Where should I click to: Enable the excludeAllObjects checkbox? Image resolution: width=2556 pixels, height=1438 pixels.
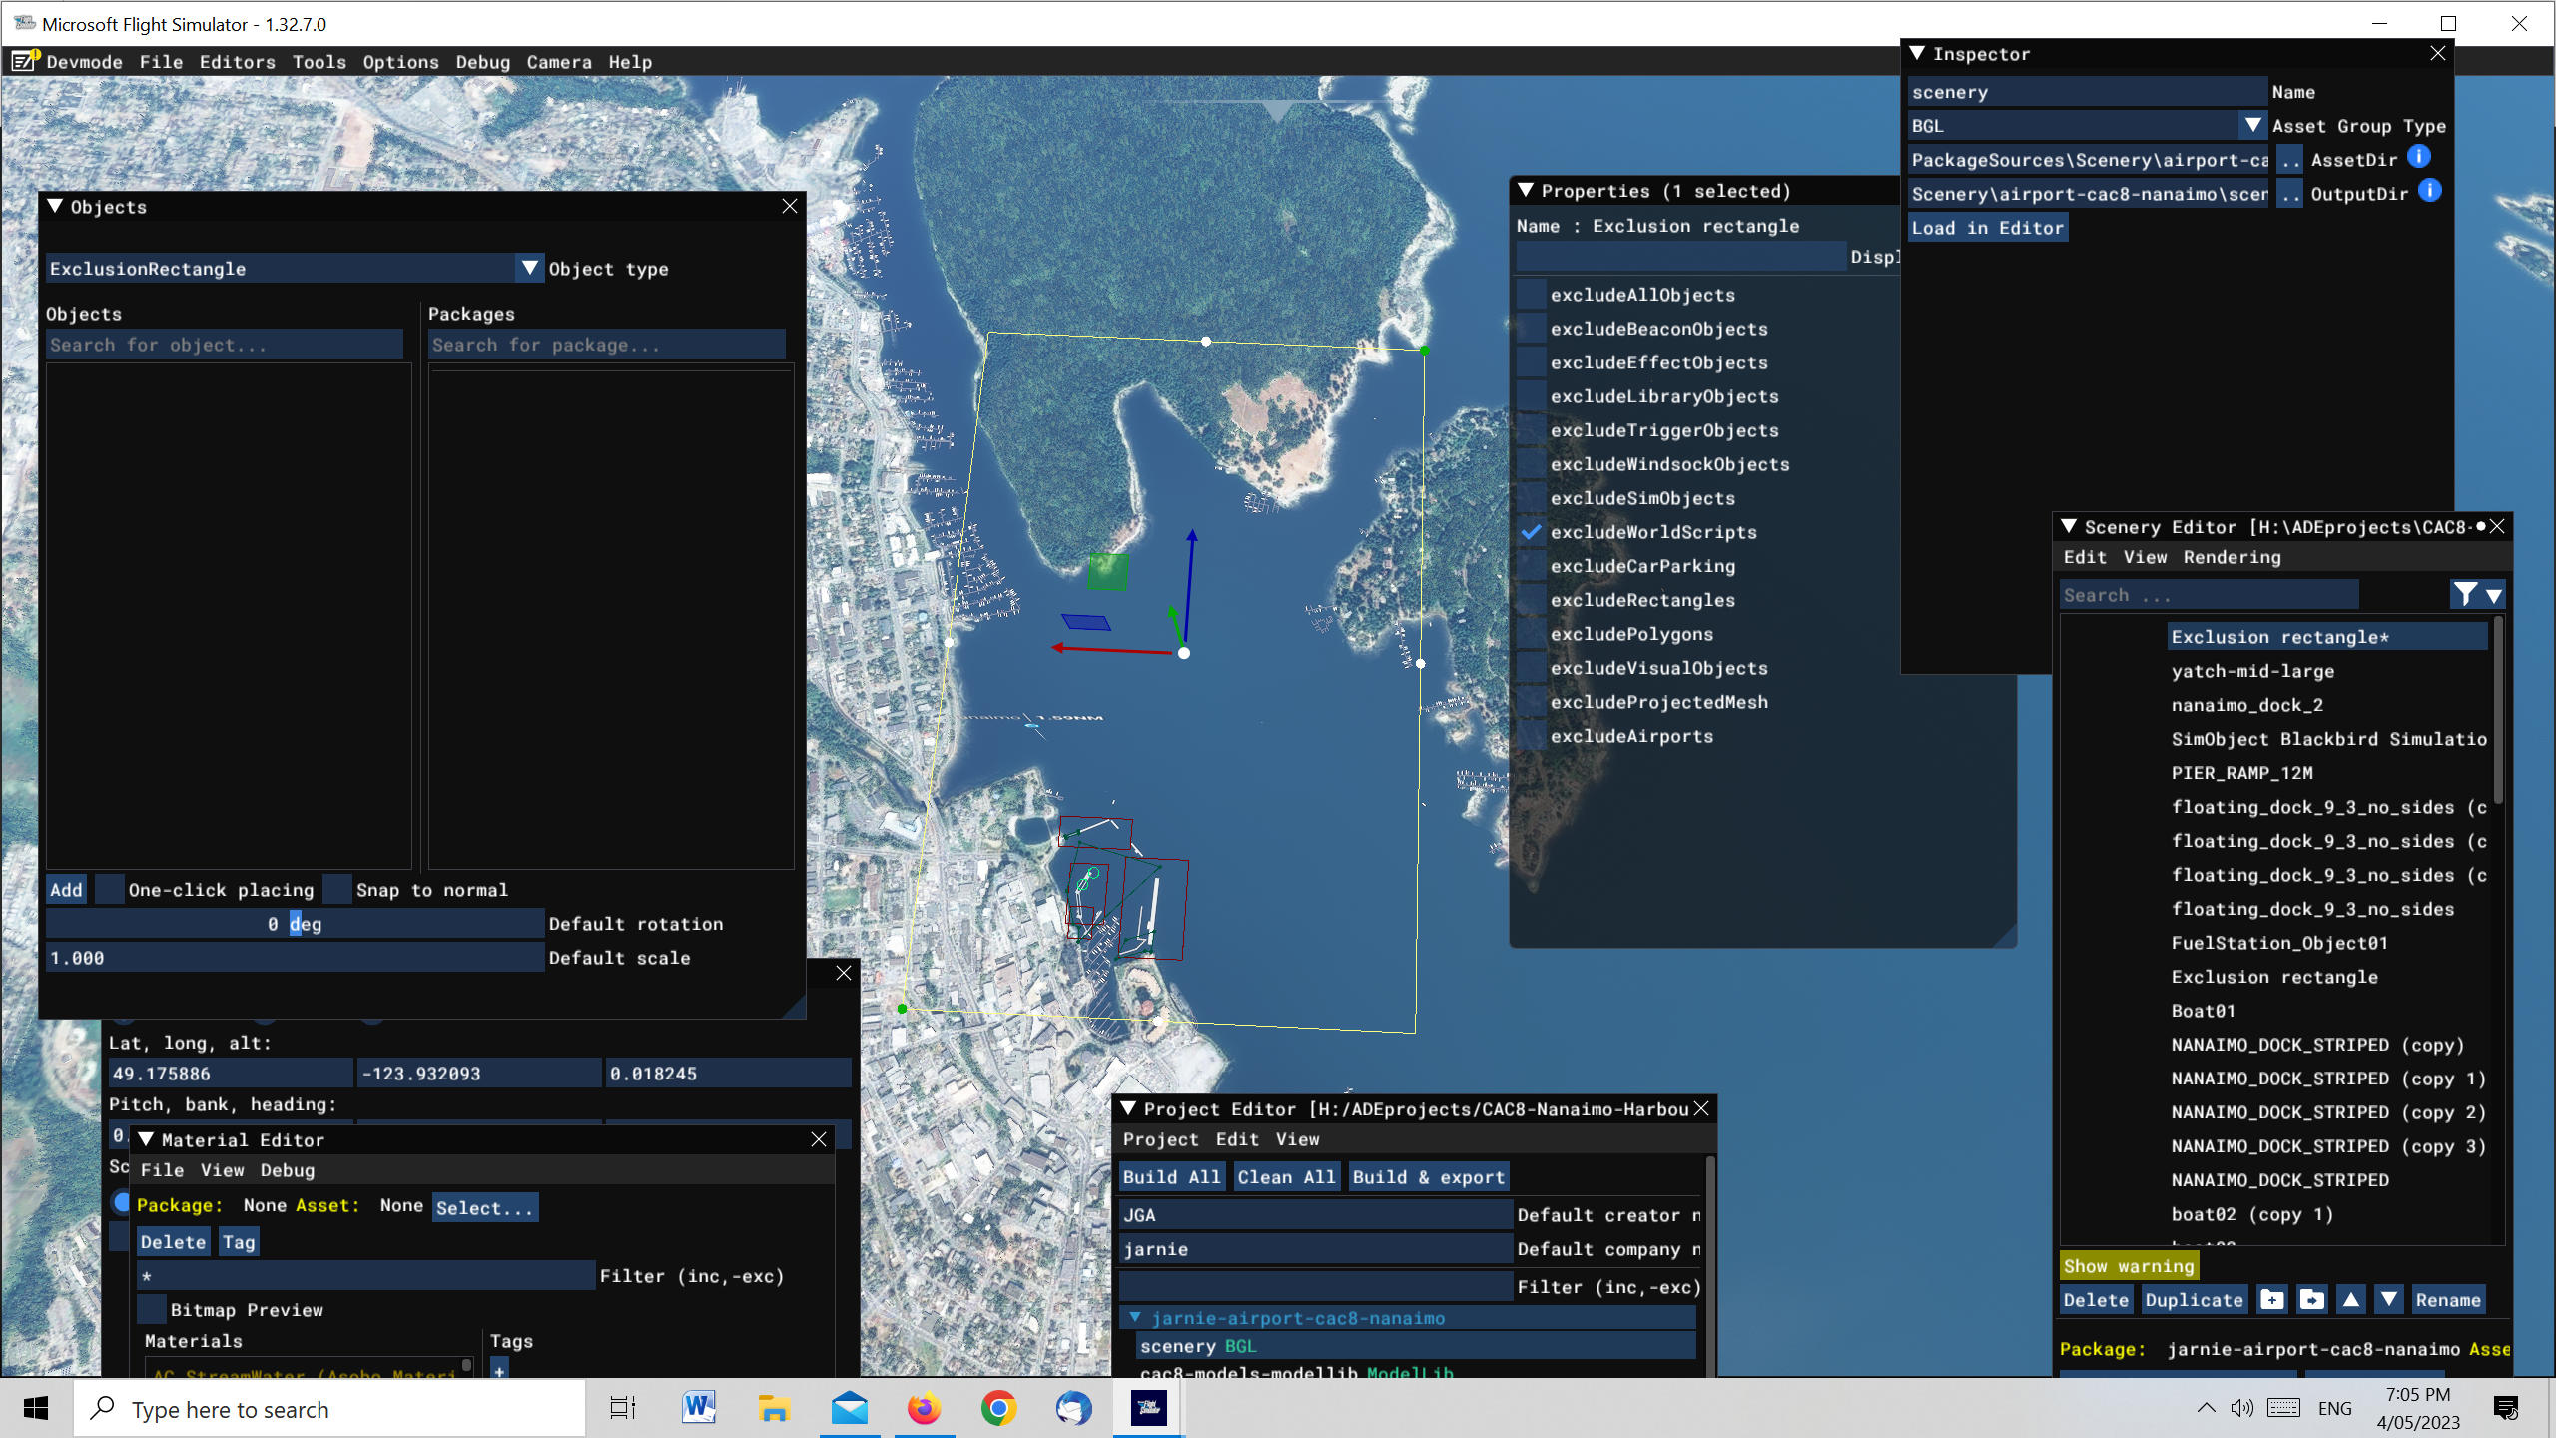tap(1531, 295)
